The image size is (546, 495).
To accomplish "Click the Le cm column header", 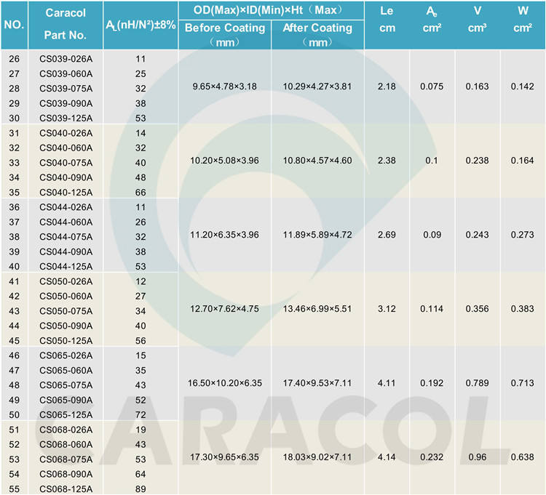I will (x=387, y=19).
